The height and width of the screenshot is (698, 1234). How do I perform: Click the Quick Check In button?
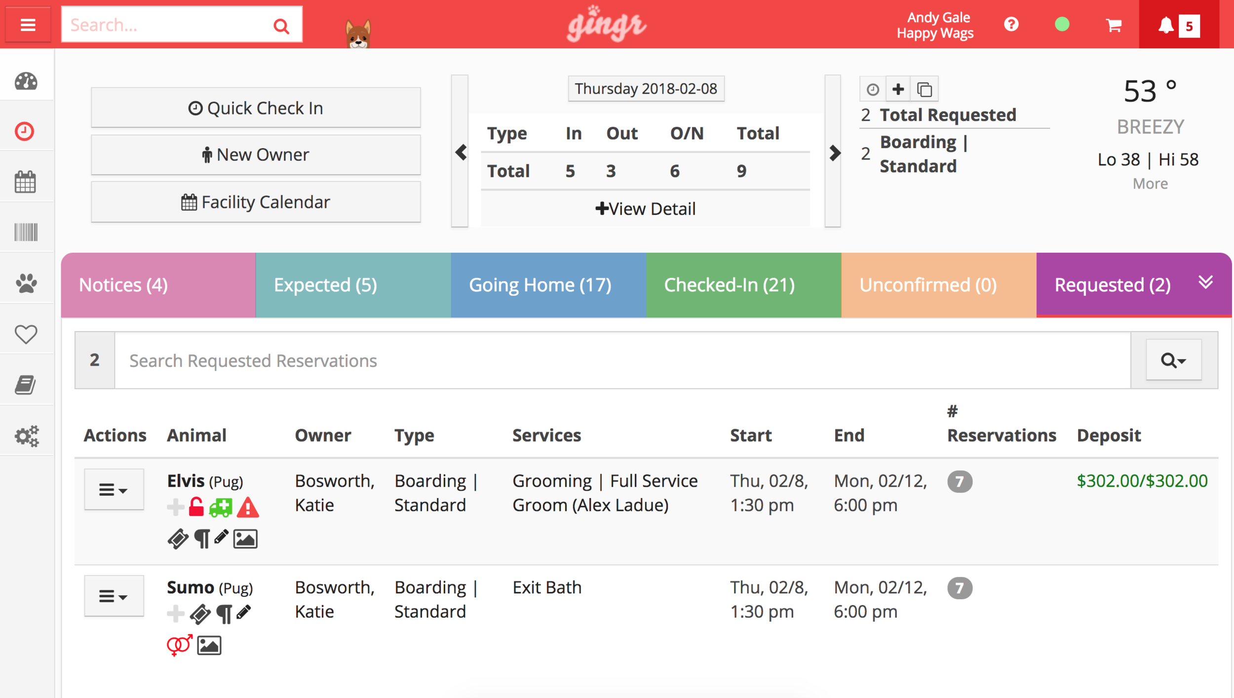(x=256, y=108)
